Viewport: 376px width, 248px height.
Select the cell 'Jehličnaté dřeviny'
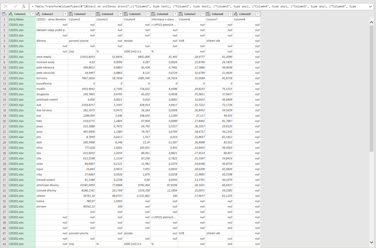coord(52,185)
